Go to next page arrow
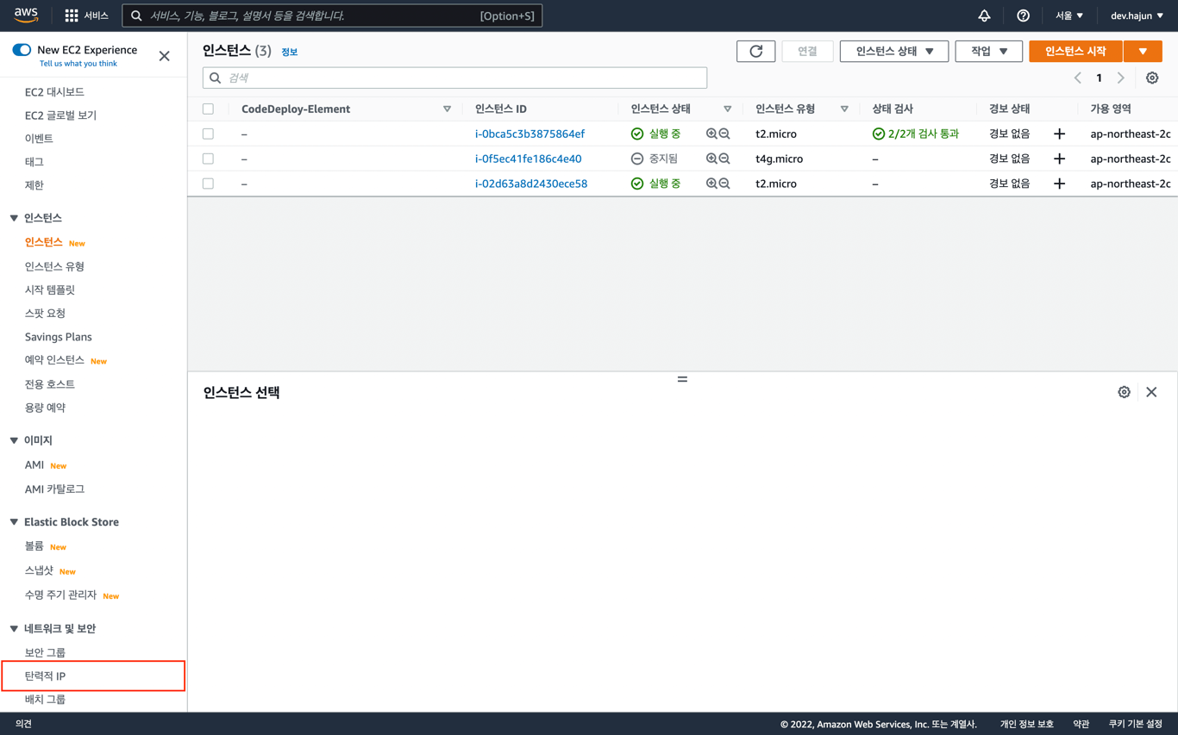This screenshot has width=1178, height=735. point(1121,78)
